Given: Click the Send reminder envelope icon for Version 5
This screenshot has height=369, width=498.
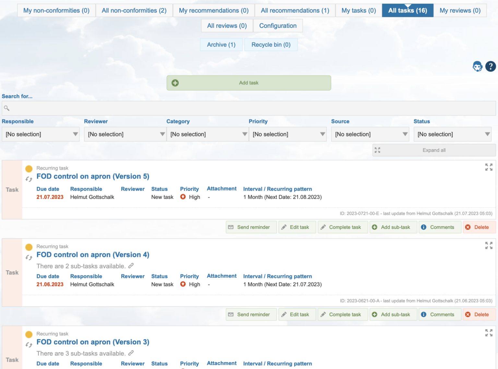Looking at the screenshot, I should point(231,227).
